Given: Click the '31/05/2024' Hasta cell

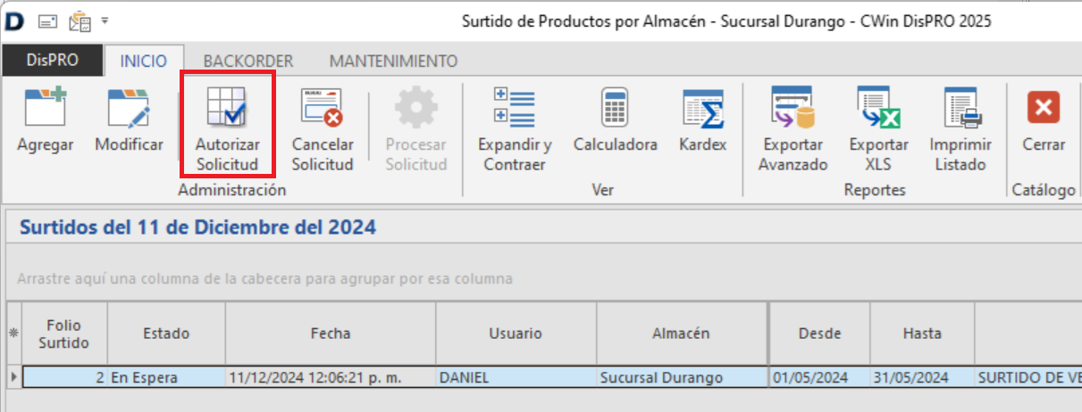Looking at the screenshot, I should (922, 377).
